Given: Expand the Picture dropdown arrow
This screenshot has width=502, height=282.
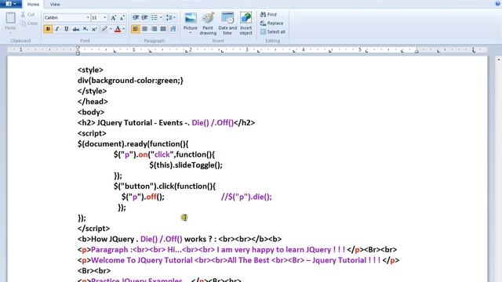Looking at the screenshot, I should tap(190, 33).
